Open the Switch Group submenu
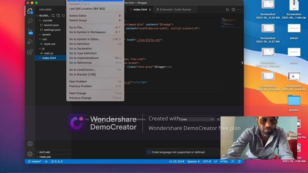Screen dimensions: 308x173 point(95,20)
